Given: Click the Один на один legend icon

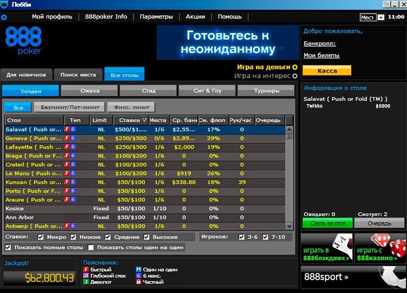Looking at the screenshot, I should tap(138, 269).
